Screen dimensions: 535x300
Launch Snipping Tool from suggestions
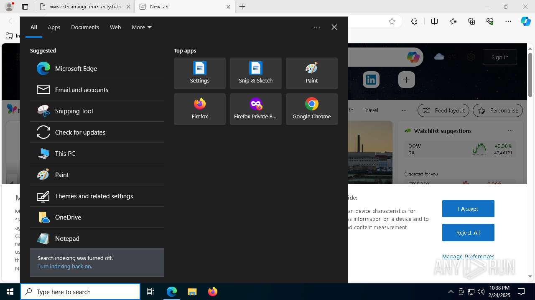pyautogui.click(x=97, y=111)
